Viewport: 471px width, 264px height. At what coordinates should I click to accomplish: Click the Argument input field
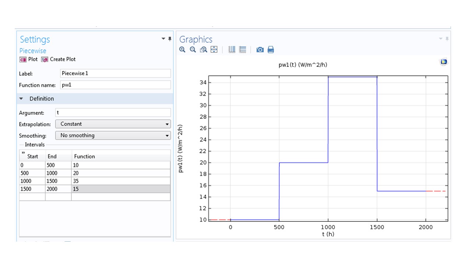pos(113,113)
